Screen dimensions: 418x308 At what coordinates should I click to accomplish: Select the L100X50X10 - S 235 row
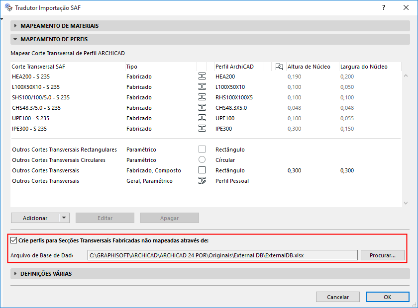pyautogui.click(x=206, y=87)
